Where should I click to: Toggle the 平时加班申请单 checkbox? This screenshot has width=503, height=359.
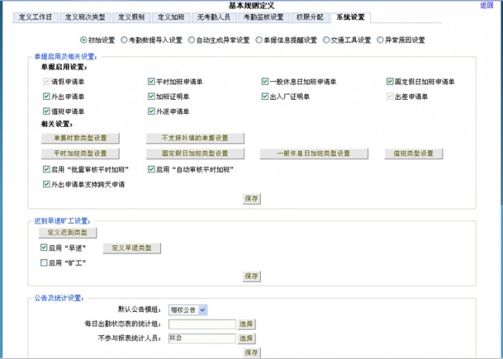coord(152,81)
